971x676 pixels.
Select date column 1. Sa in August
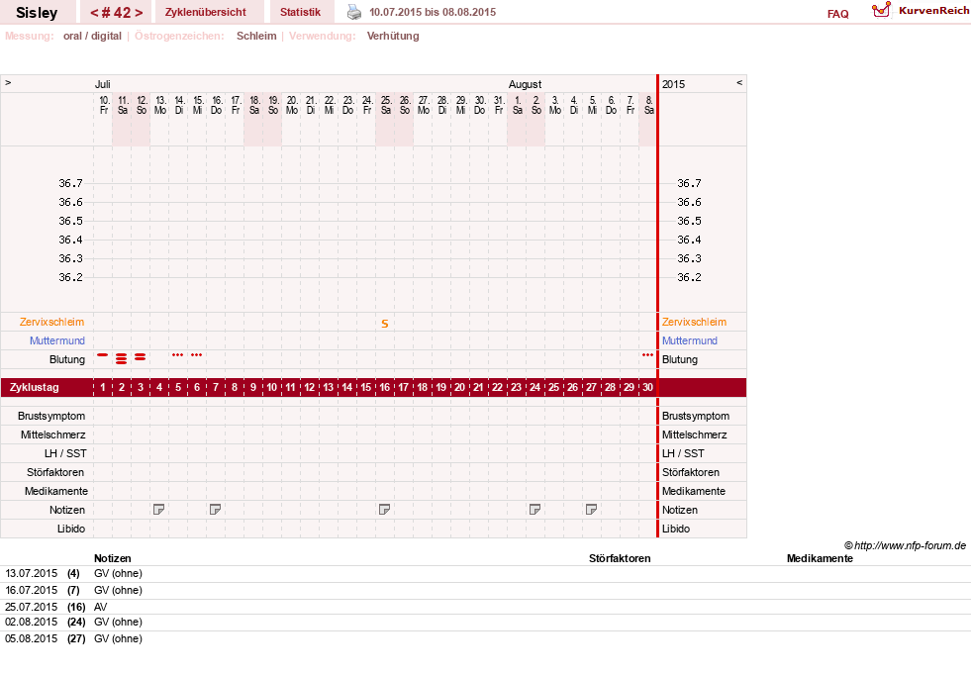[518, 105]
